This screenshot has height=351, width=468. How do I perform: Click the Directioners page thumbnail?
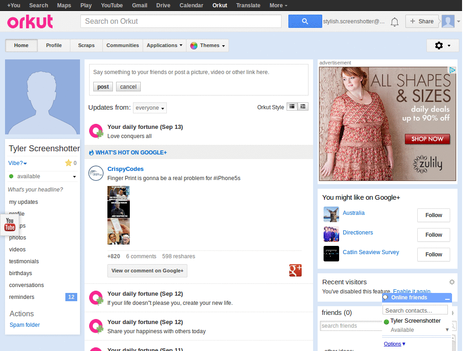click(x=331, y=234)
